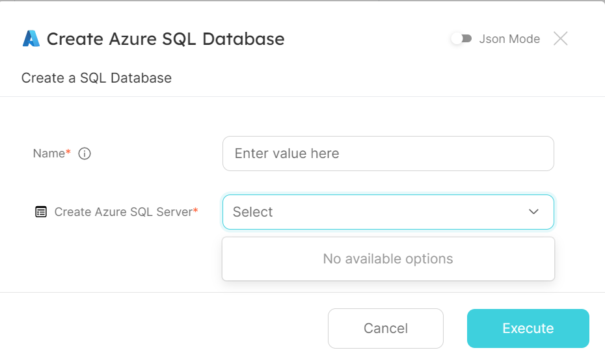Click the Json Mode label text

(509, 39)
